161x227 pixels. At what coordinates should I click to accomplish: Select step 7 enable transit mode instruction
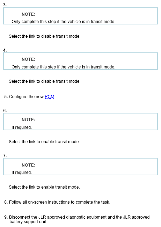pos(44,187)
